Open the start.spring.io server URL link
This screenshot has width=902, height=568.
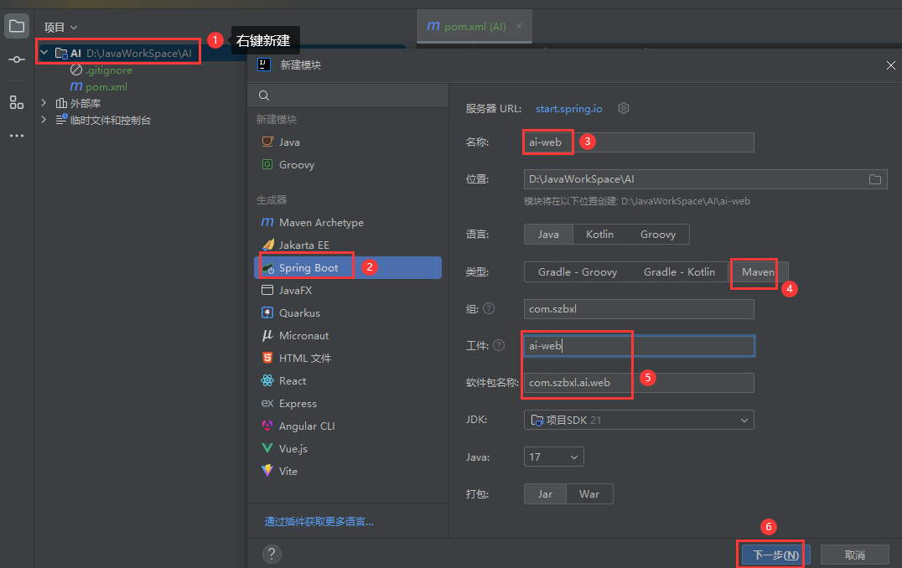[x=569, y=109]
